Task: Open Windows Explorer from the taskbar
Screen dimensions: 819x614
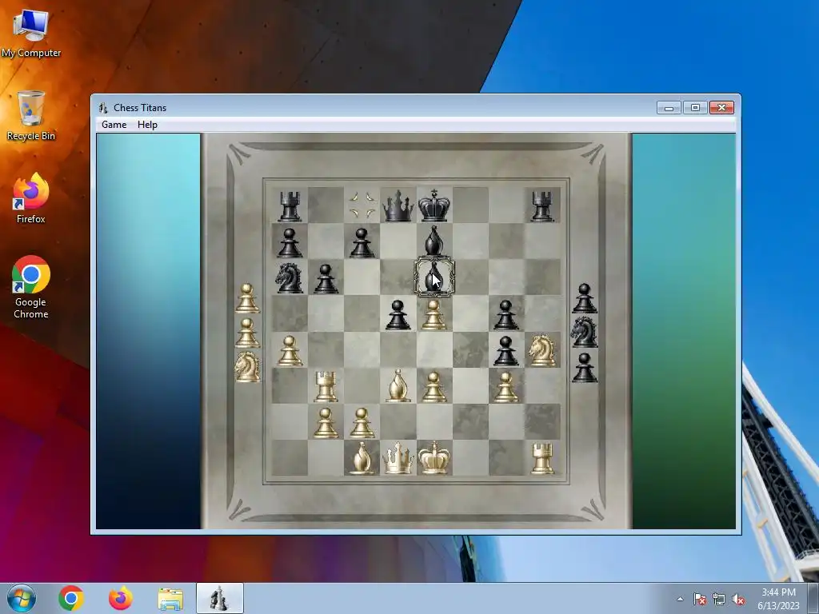Action: point(170,598)
